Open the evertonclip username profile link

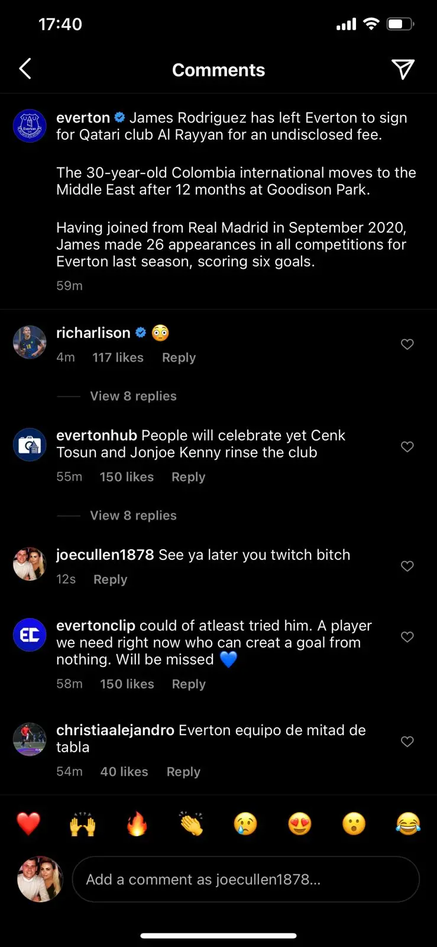[x=95, y=626]
